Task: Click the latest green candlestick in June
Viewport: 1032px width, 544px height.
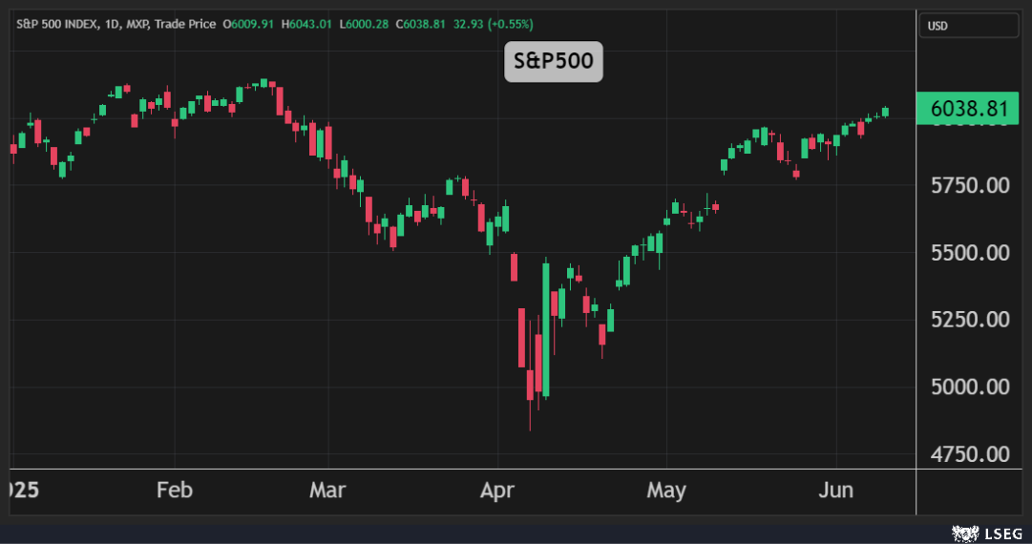Action: (886, 112)
